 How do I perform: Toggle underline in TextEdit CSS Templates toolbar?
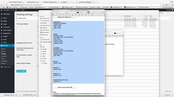86,12
